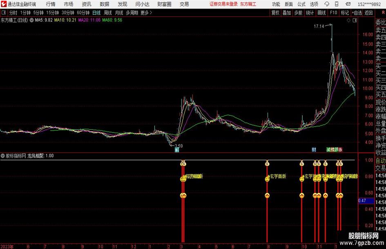Click the 玄学首版 label at August signal
This screenshot has height=249, width=386.
(278, 176)
